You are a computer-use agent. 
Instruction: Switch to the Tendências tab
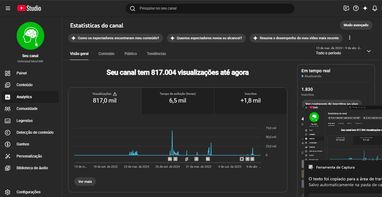point(156,54)
